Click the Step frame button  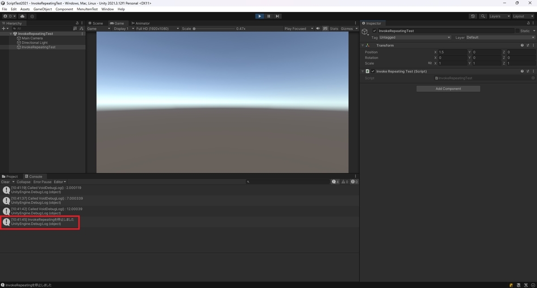pos(277,16)
